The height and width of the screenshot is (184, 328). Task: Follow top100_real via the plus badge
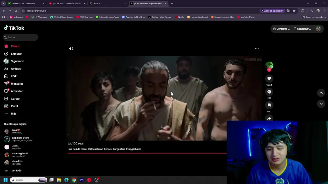[x=269, y=70]
